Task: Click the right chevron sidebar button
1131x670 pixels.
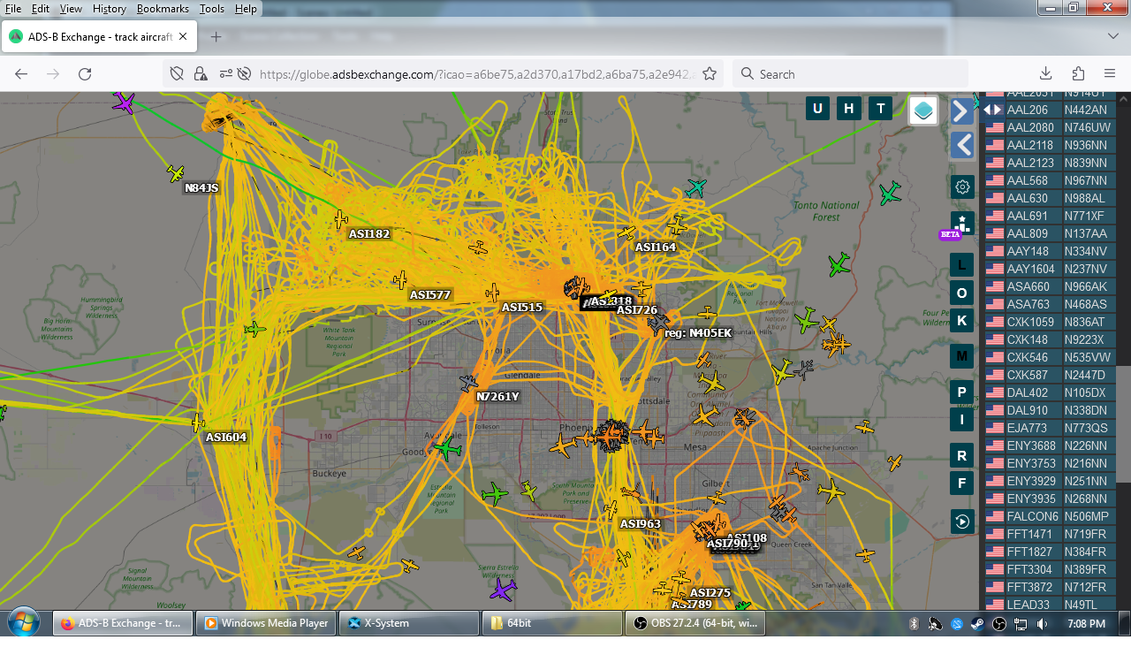Action: click(x=962, y=111)
